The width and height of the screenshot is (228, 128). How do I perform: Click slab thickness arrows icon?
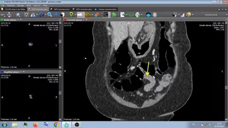pyautogui.click(x=9, y=15)
